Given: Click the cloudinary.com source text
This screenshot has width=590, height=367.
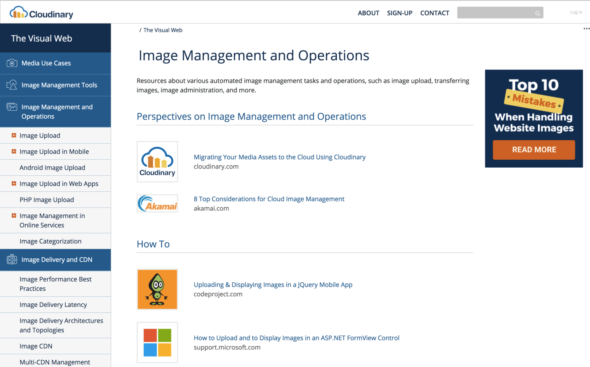Looking at the screenshot, I should click(x=216, y=166).
